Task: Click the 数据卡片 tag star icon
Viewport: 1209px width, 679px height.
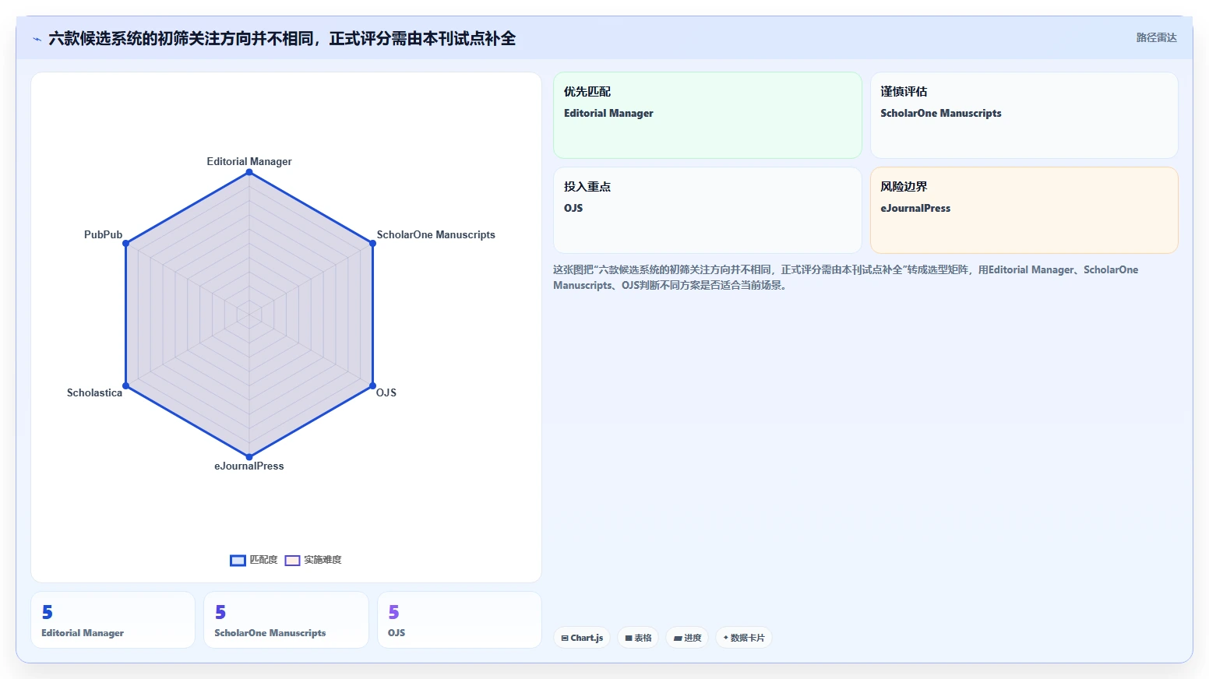Action: point(726,638)
